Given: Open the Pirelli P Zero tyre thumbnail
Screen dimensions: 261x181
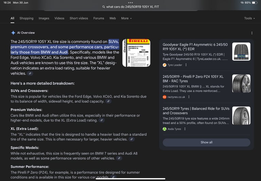Looking at the screenshot, I should pos(241,84).
